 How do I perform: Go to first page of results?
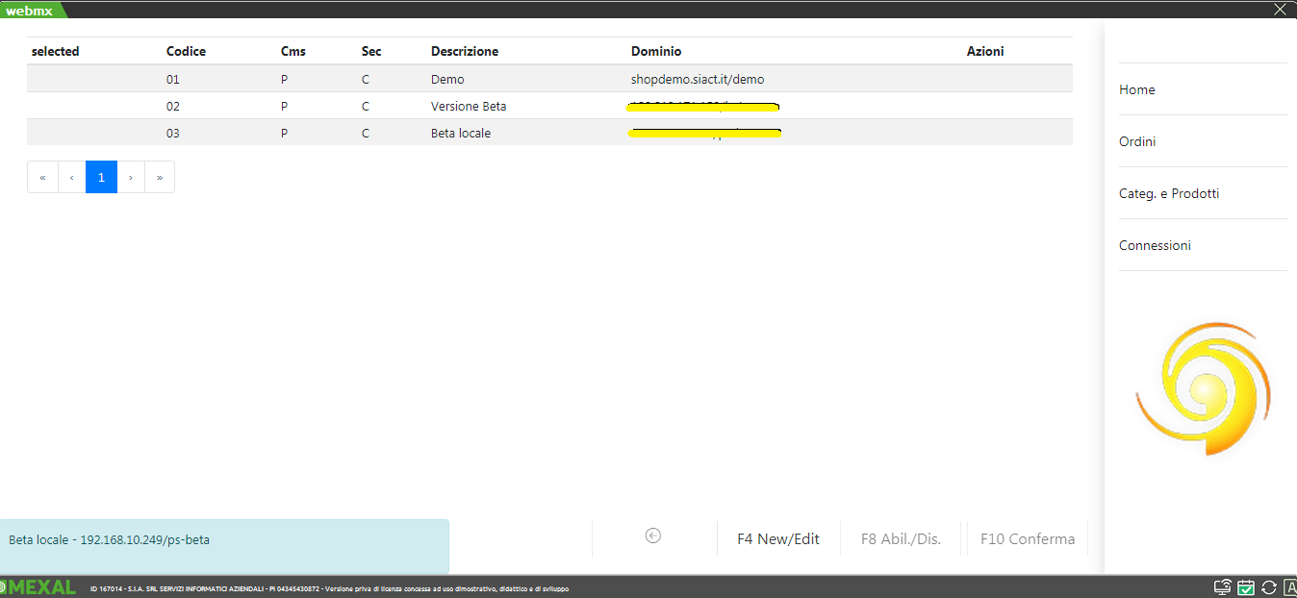pyautogui.click(x=42, y=177)
